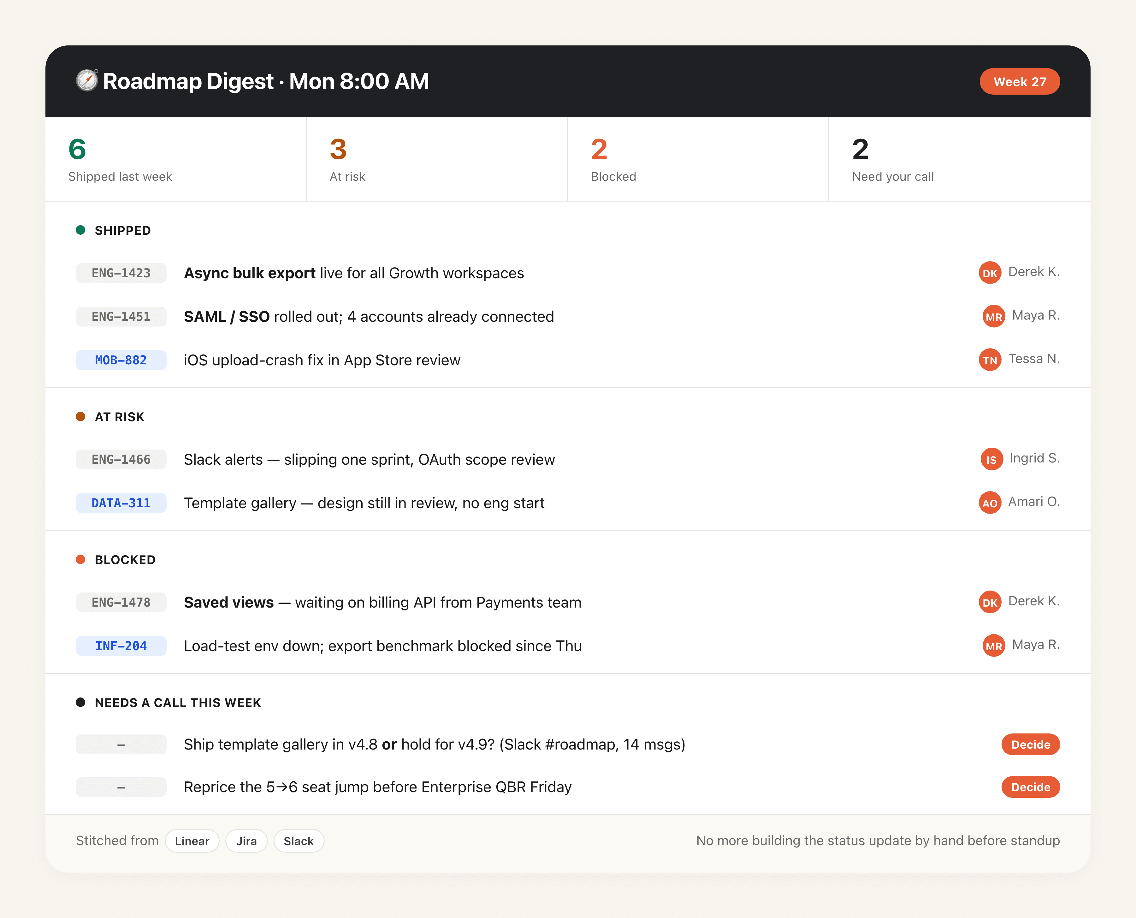
Task: Select 'Load-test env down' item text
Action: pyautogui.click(x=382, y=646)
